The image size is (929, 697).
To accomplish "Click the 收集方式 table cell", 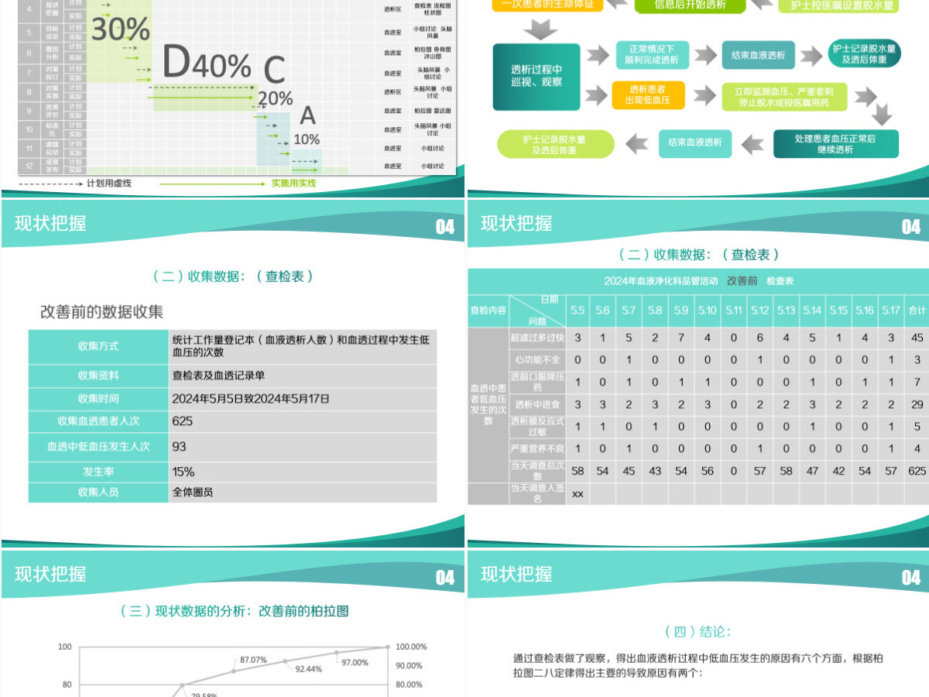I will click(x=98, y=346).
